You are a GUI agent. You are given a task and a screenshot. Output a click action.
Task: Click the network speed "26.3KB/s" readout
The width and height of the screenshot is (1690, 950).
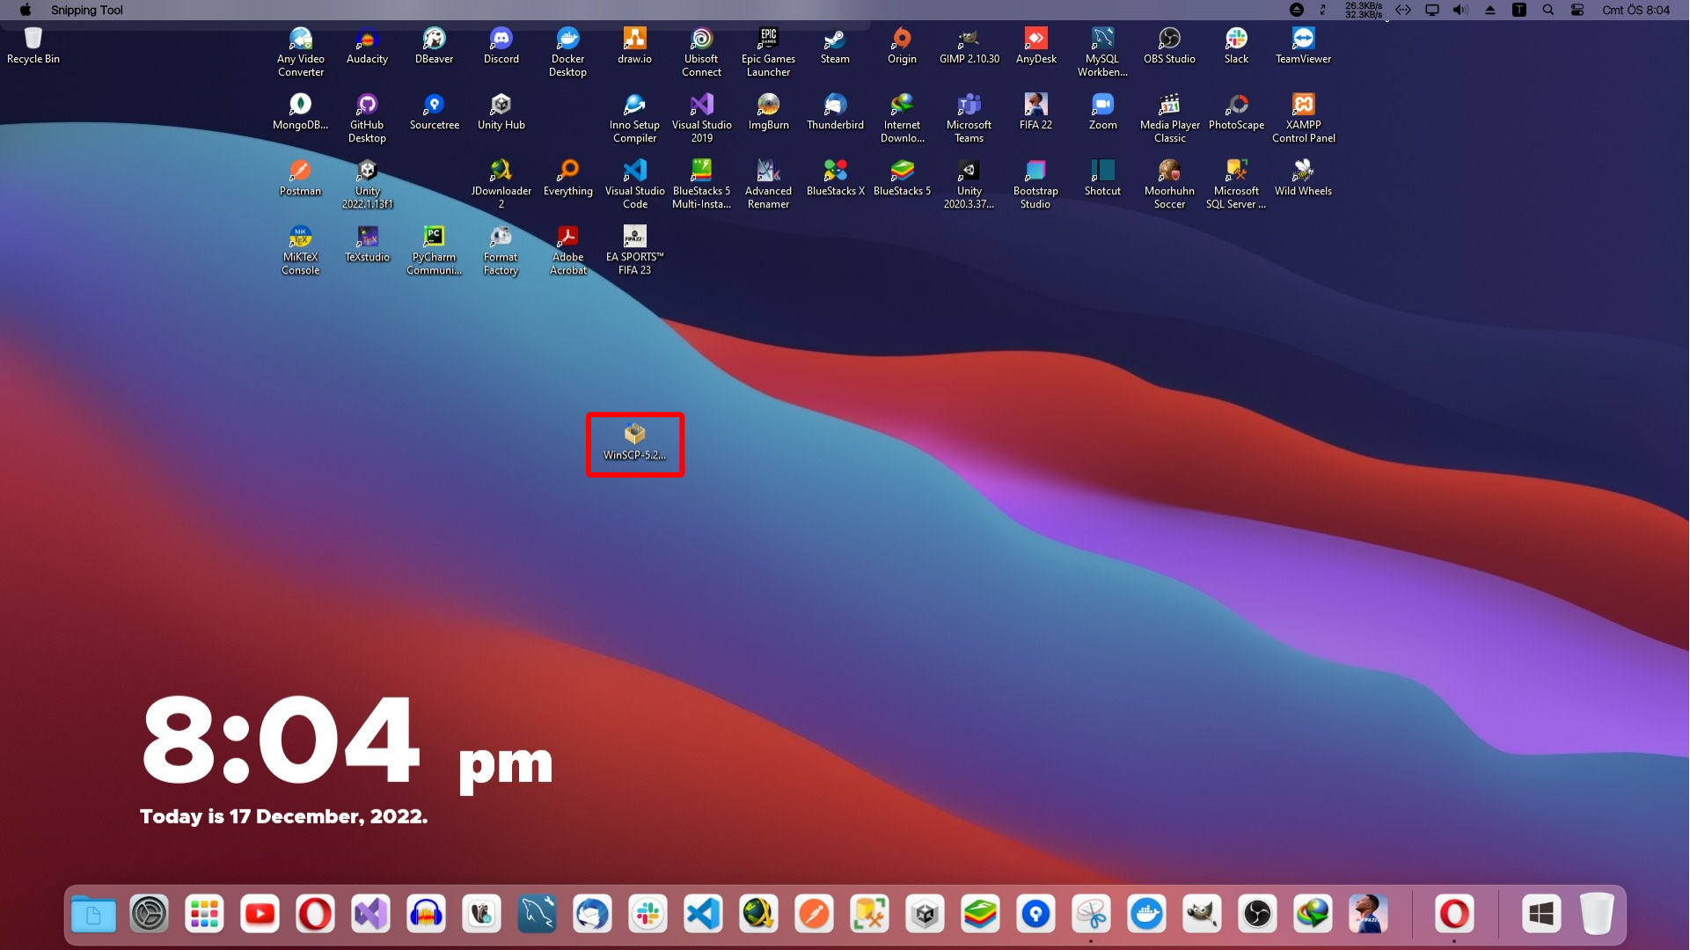tap(1364, 5)
